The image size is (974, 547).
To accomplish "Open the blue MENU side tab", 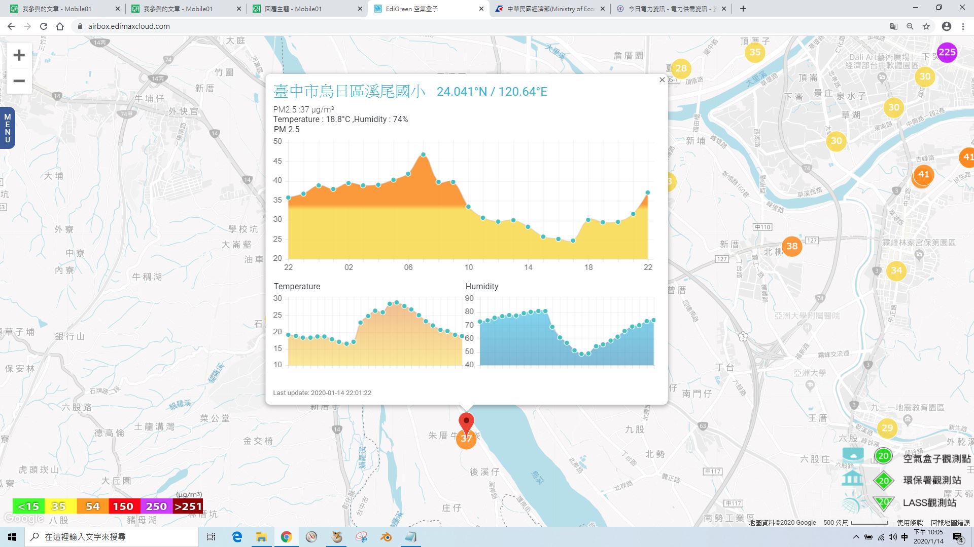I will click(x=7, y=128).
